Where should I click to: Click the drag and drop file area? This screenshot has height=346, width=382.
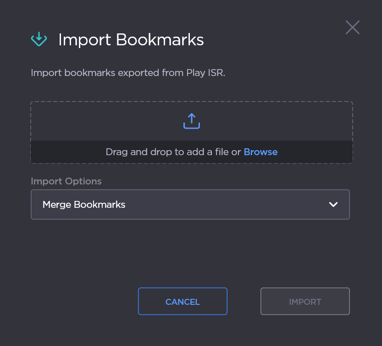191,132
